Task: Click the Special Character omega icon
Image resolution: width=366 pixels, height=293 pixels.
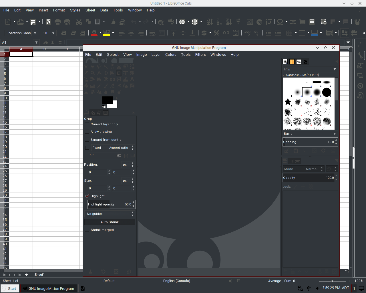Action: point(280,22)
